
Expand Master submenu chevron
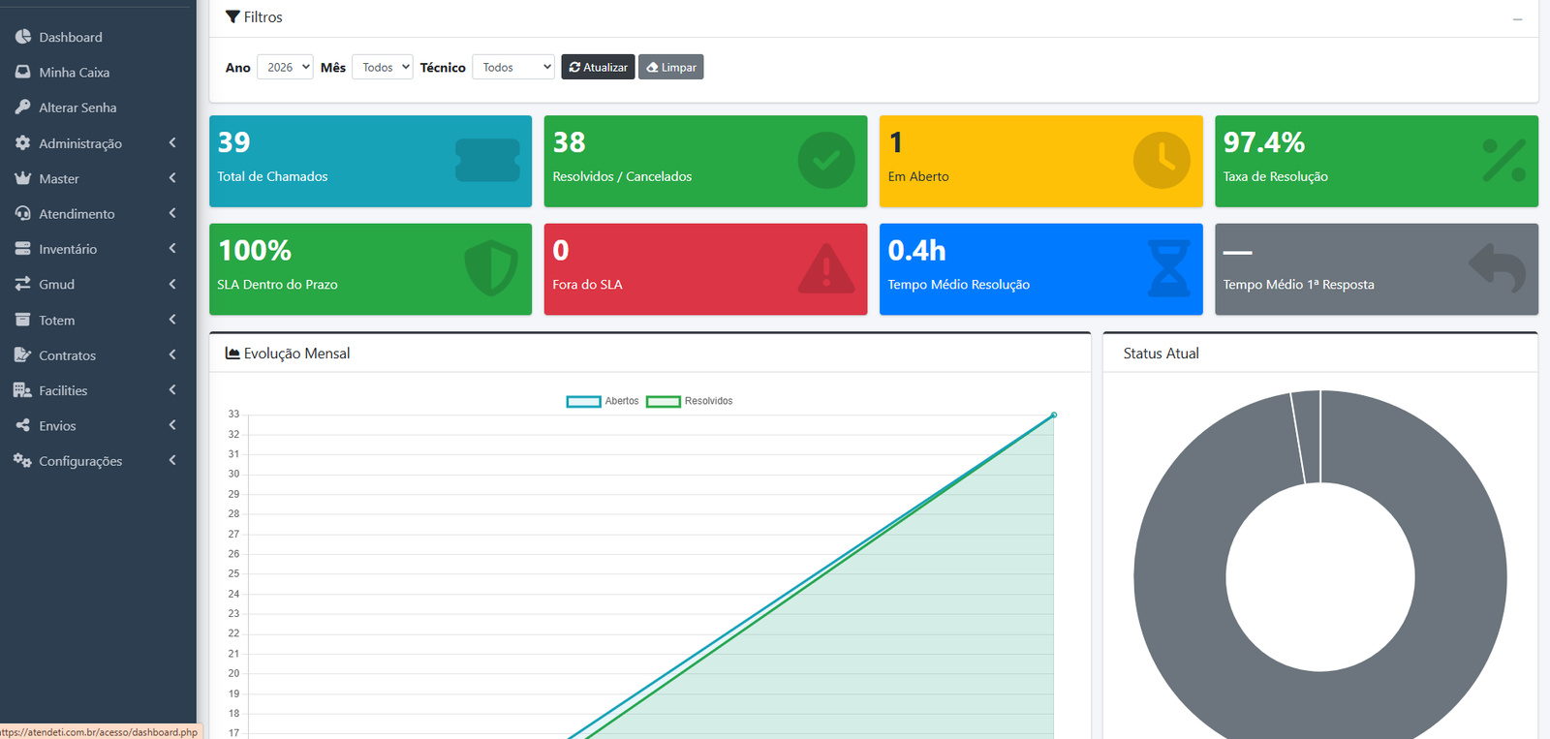click(x=172, y=178)
